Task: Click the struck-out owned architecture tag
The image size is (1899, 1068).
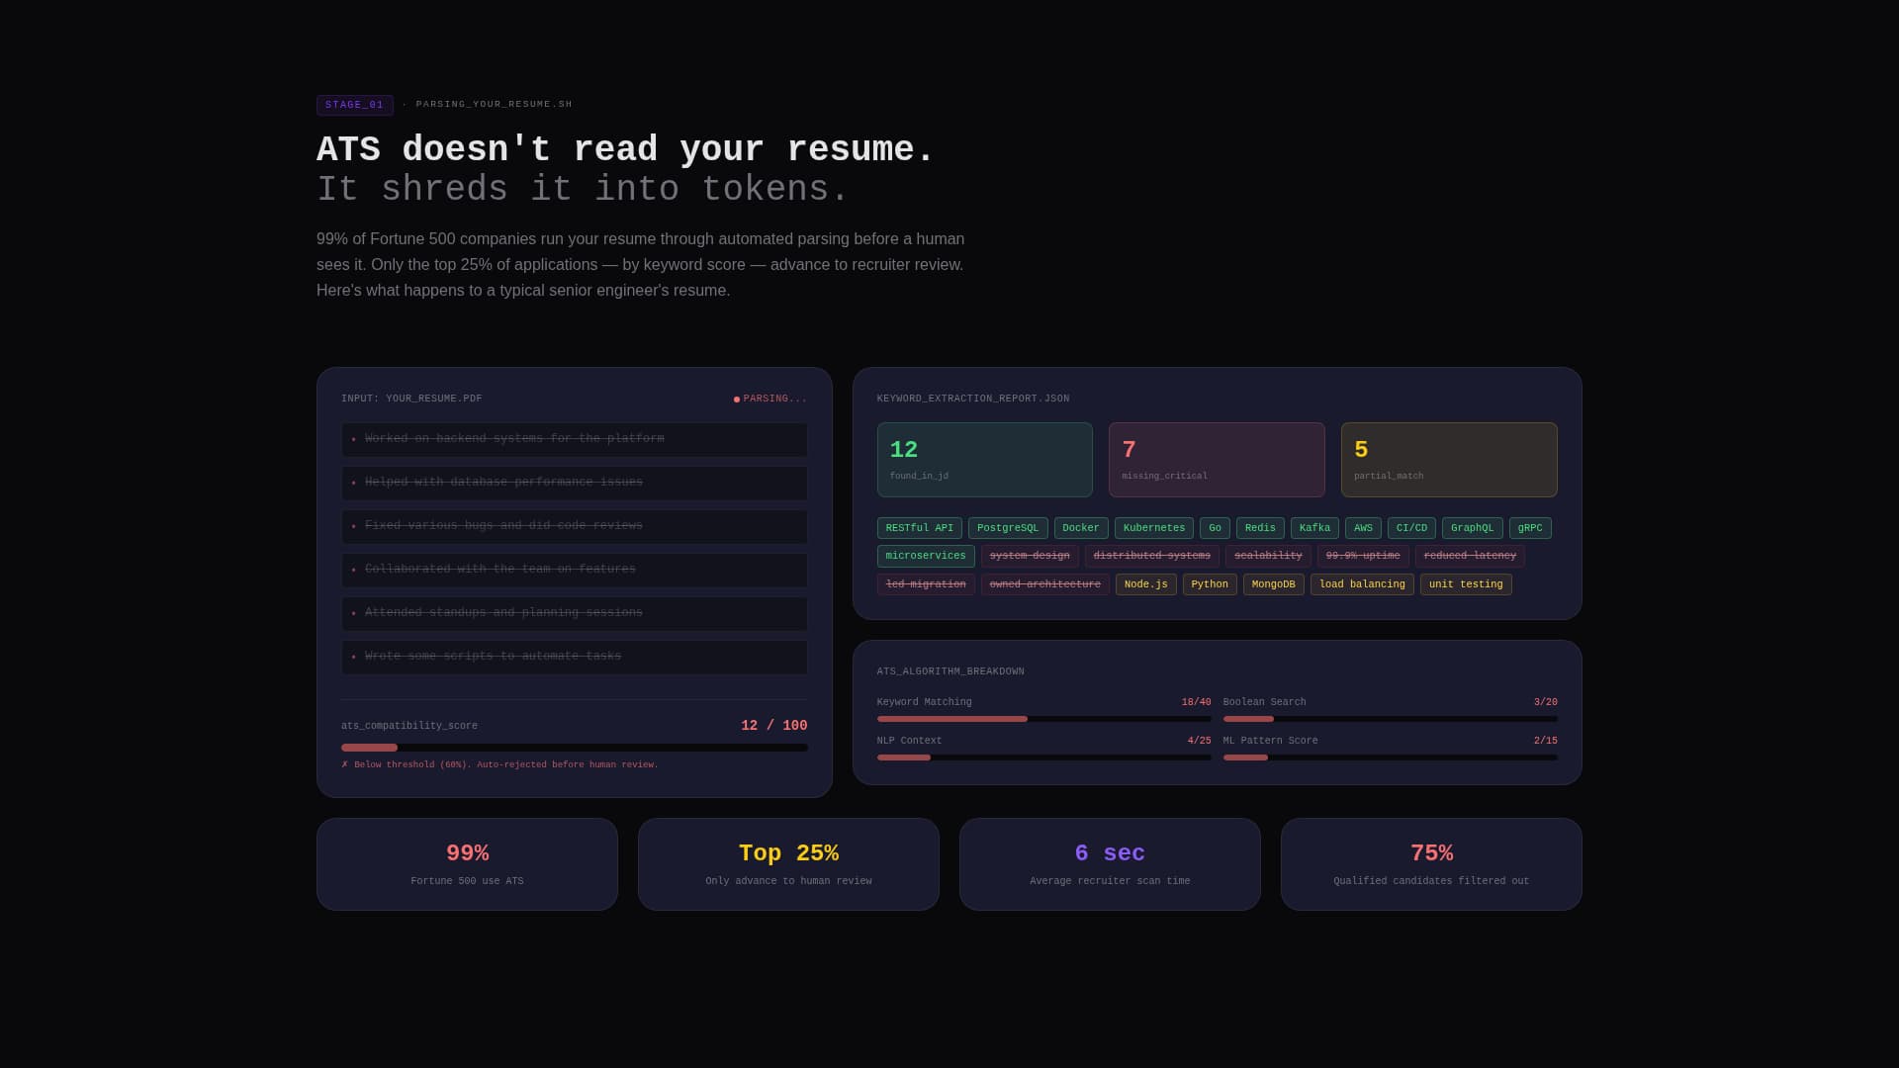Action: [1044, 584]
